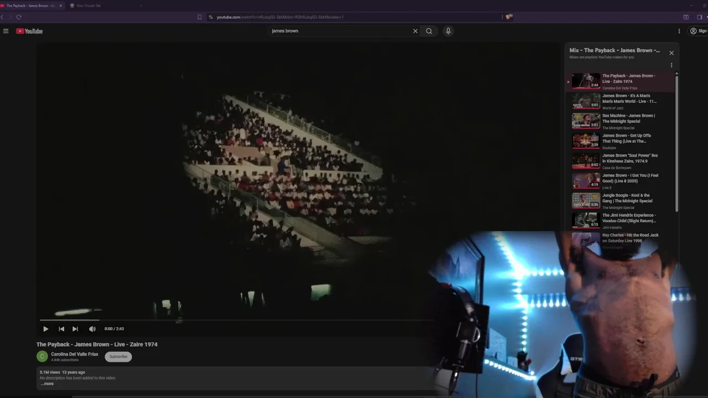Open the Mix playlist options menu

(671, 65)
